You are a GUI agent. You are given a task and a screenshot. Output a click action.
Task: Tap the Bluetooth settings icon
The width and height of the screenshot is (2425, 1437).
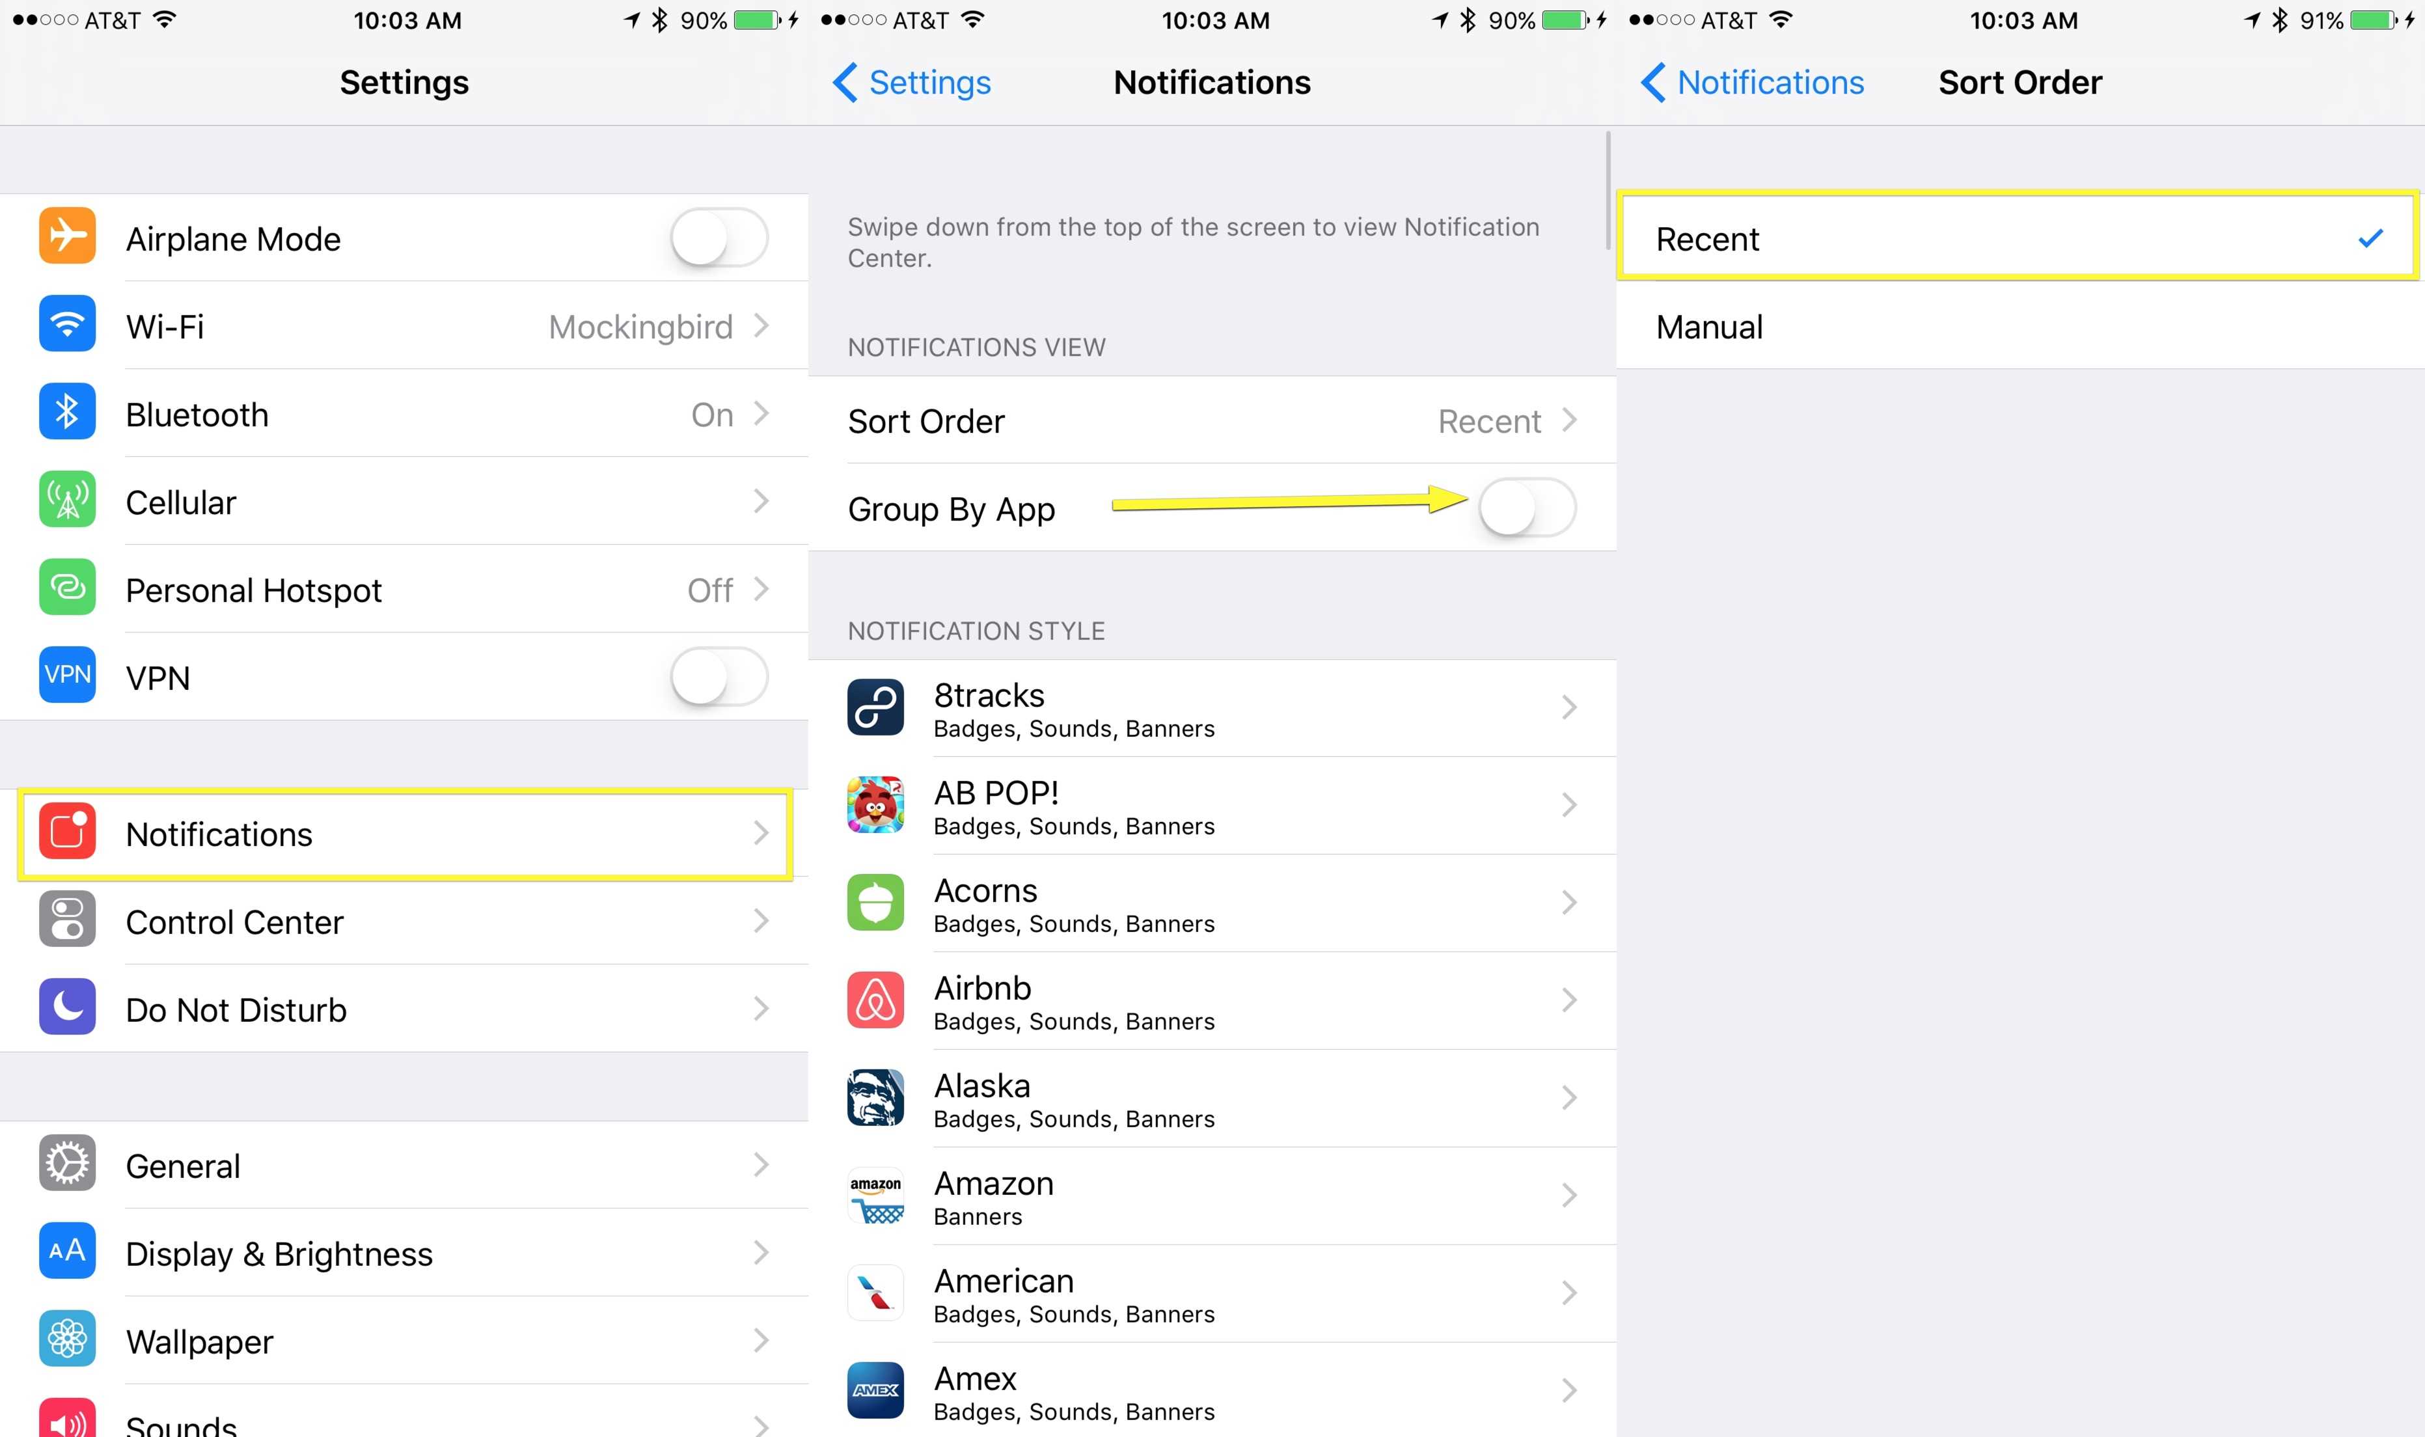coord(67,411)
